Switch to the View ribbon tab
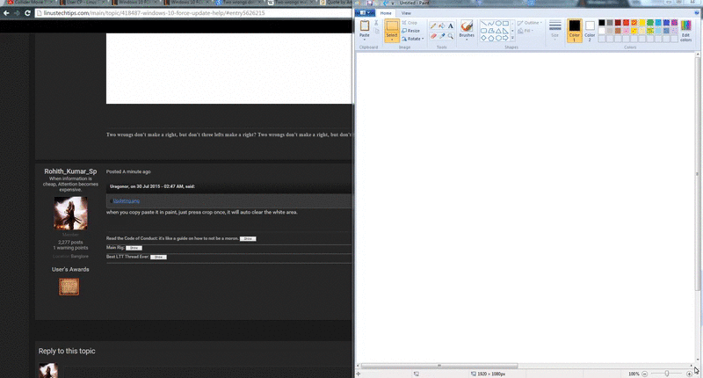 click(x=406, y=13)
